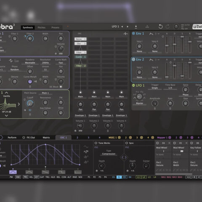Screen dimensions: 202x202
Task: Open the LFO Time Base 1/4 dropdown
Action: (170, 88)
